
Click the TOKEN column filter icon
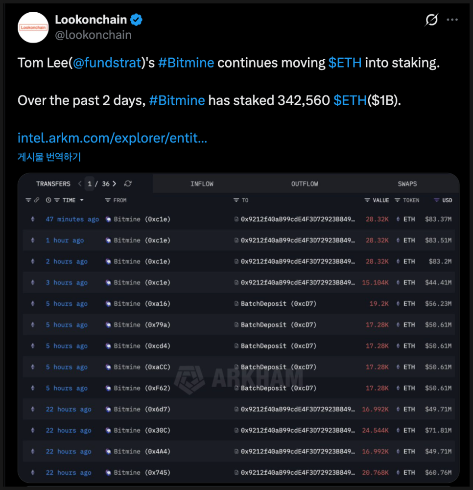[398, 200]
